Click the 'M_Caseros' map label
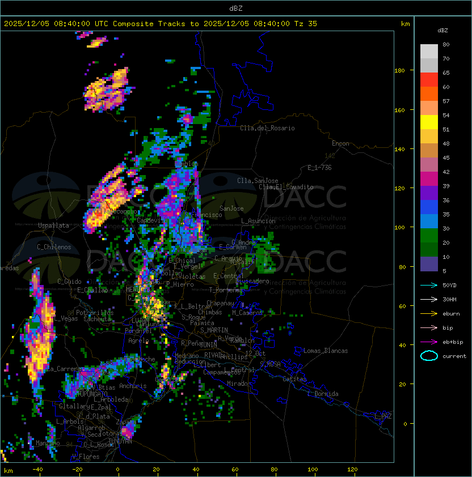Screen dimensions: 472x477 point(247,313)
